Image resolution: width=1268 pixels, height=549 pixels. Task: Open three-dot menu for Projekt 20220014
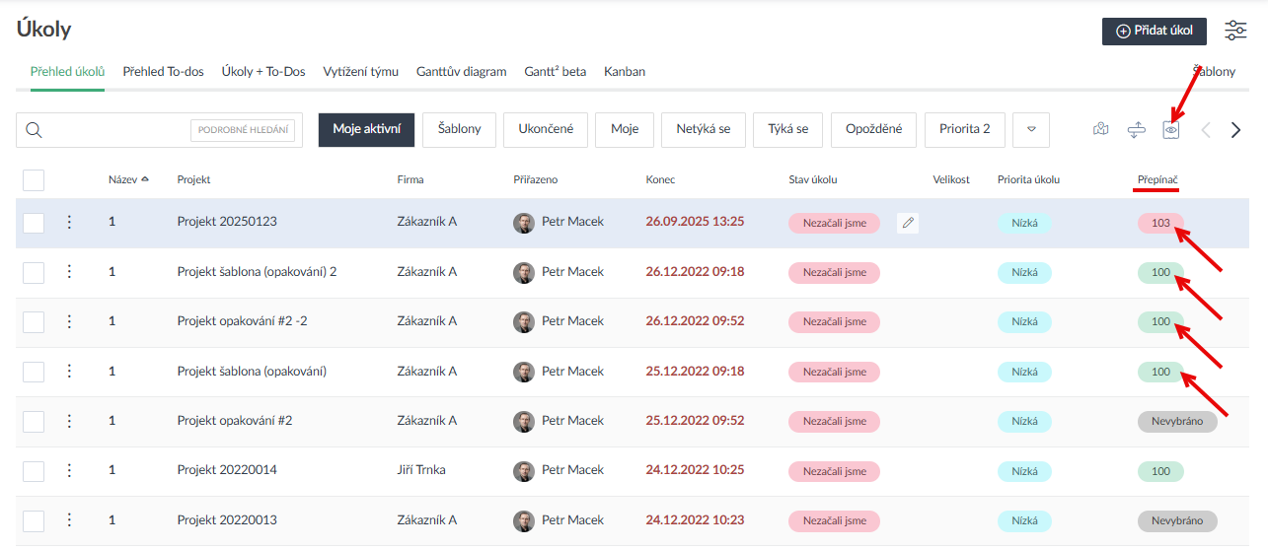click(x=69, y=470)
